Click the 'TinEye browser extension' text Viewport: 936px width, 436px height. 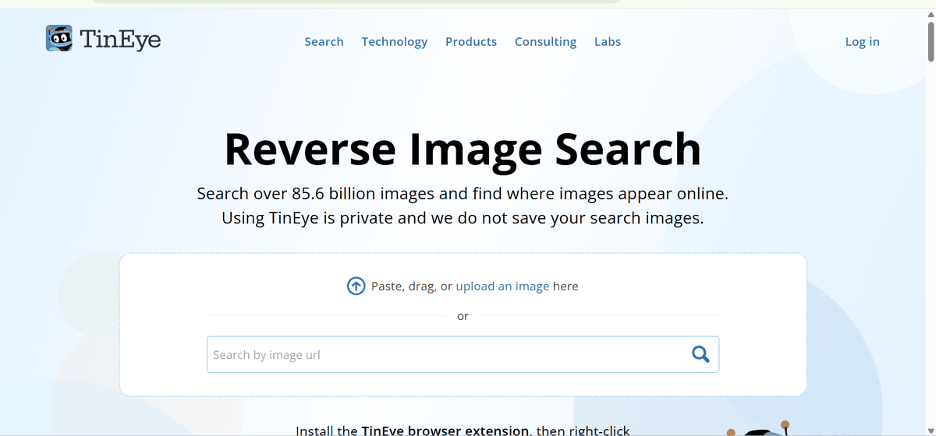pos(445,431)
